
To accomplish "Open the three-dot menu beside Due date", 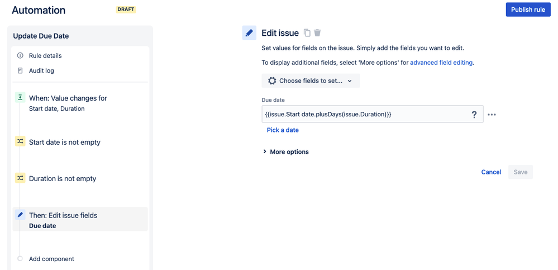I will coord(492,115).
